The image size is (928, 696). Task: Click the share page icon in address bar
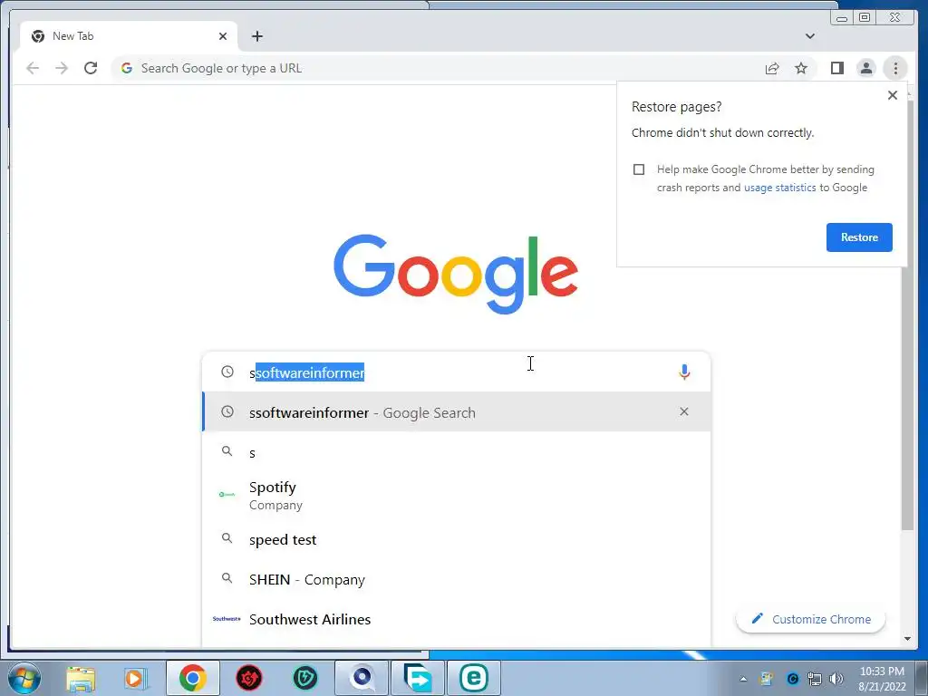(772, 68)
